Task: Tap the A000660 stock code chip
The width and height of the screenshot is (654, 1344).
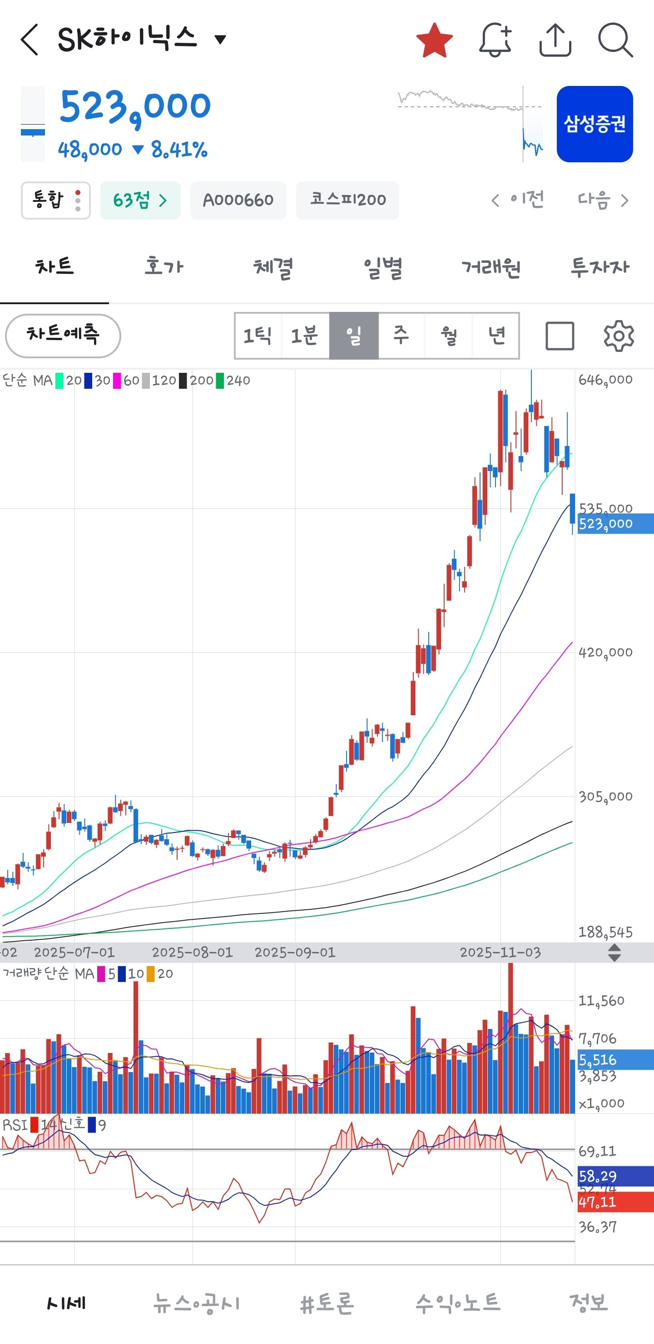Action: point(238,201)
